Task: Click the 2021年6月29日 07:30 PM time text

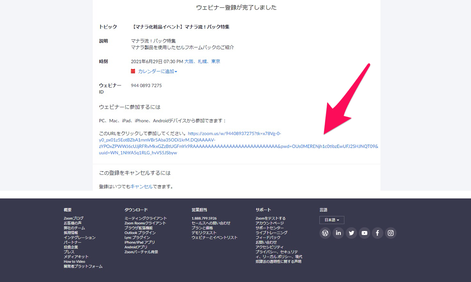Action: click(x=157, y=61)
